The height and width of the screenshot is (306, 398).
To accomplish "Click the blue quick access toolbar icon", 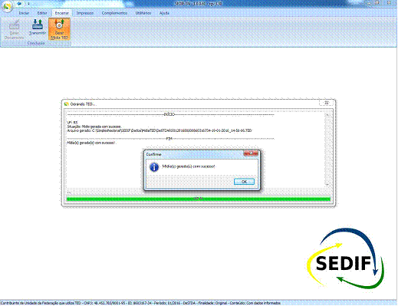I will (19, 4).
